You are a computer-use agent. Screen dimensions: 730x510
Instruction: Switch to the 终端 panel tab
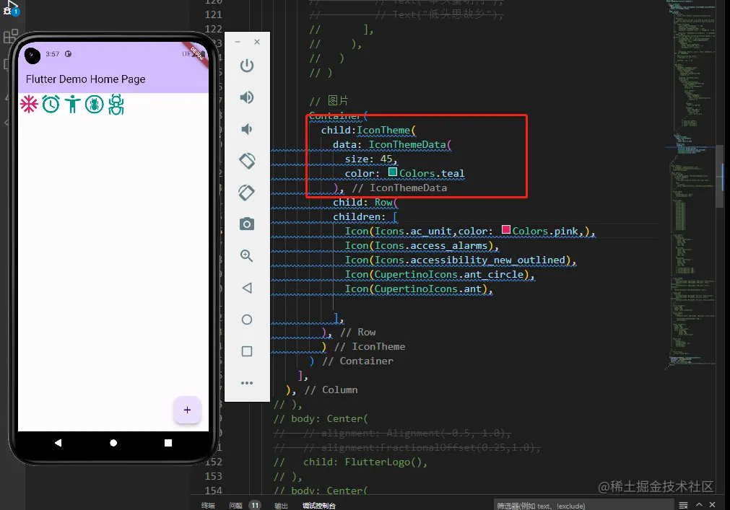pos(208,506)
